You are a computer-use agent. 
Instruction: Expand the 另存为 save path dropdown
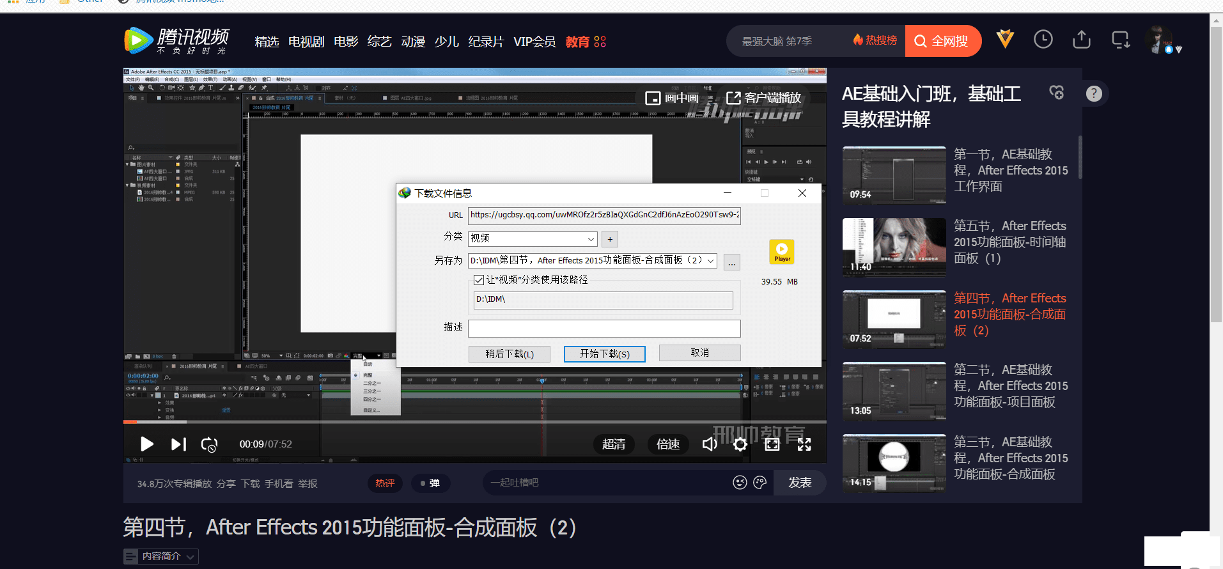[710, 261]
